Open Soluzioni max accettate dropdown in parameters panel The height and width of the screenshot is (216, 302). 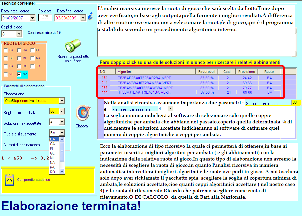tap(62, 122)
